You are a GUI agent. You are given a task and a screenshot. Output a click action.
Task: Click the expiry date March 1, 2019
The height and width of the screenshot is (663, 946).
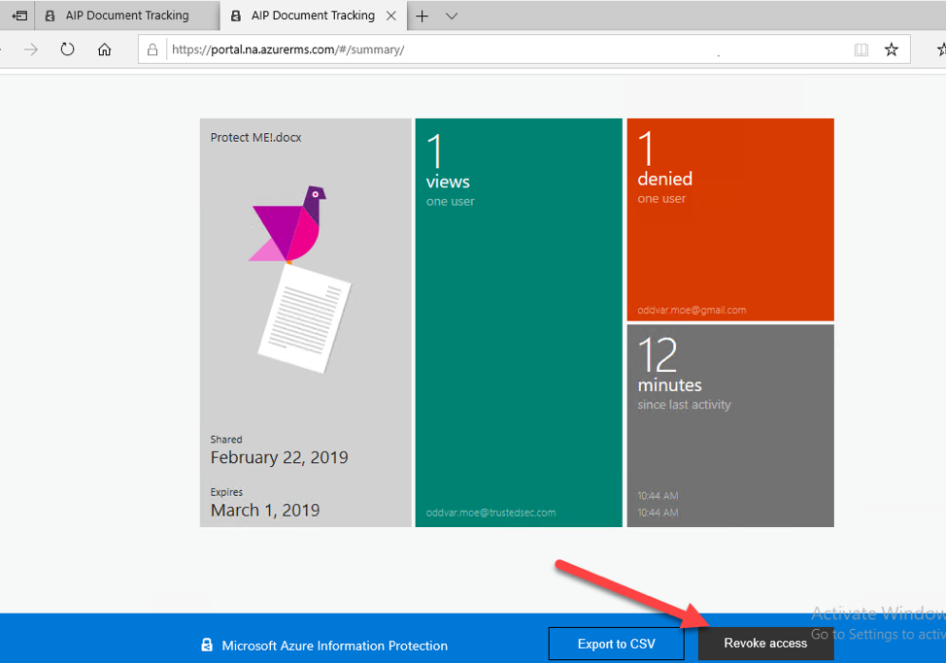(x=265, y=510)
